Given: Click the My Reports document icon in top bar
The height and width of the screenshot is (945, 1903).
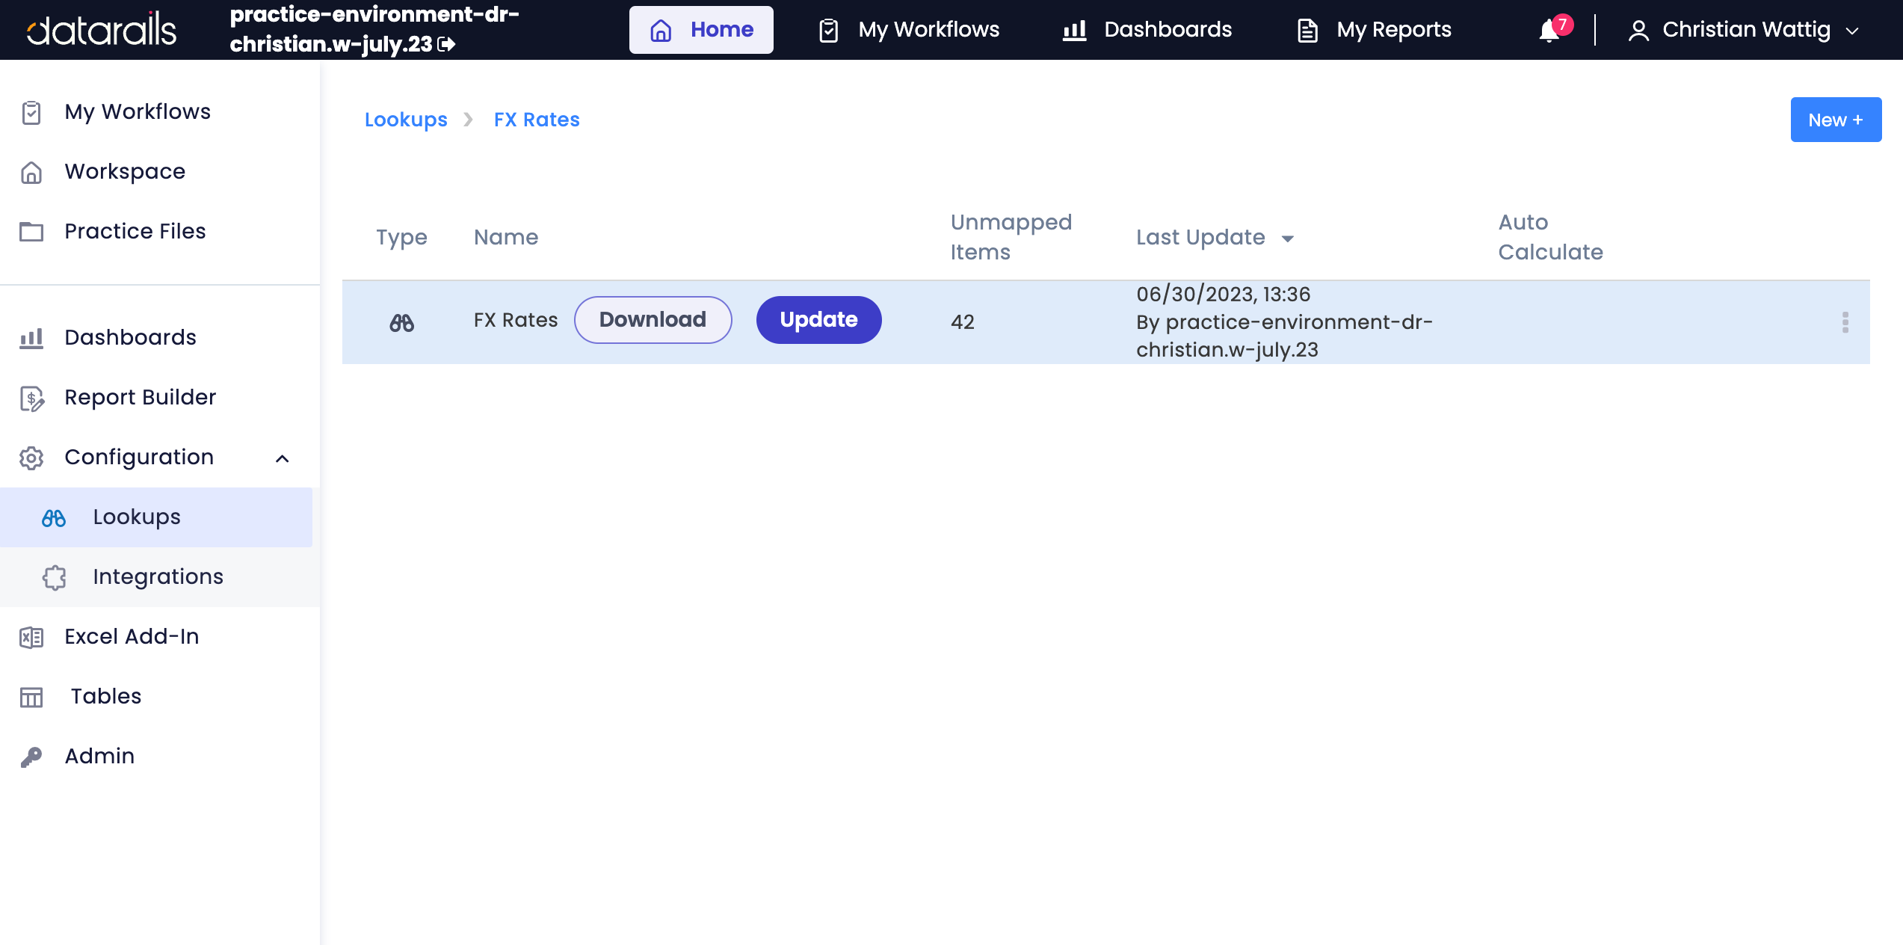Looking at the screenshot, I should coord(1307,31).
